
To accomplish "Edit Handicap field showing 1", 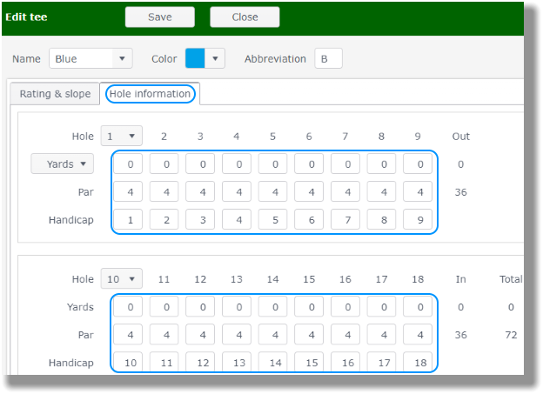I will click(x=128, y=219).
